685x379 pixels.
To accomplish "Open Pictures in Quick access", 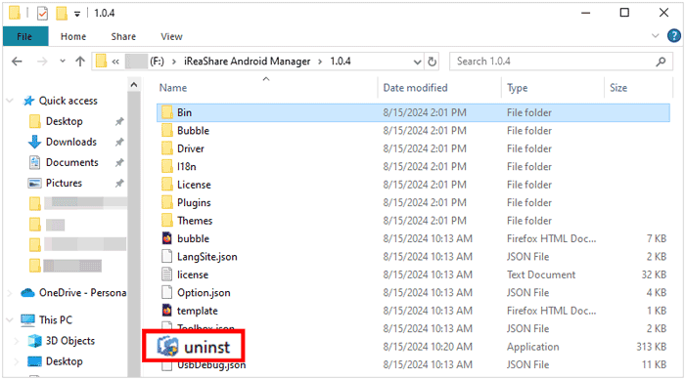I will click(x=64, y=183).
